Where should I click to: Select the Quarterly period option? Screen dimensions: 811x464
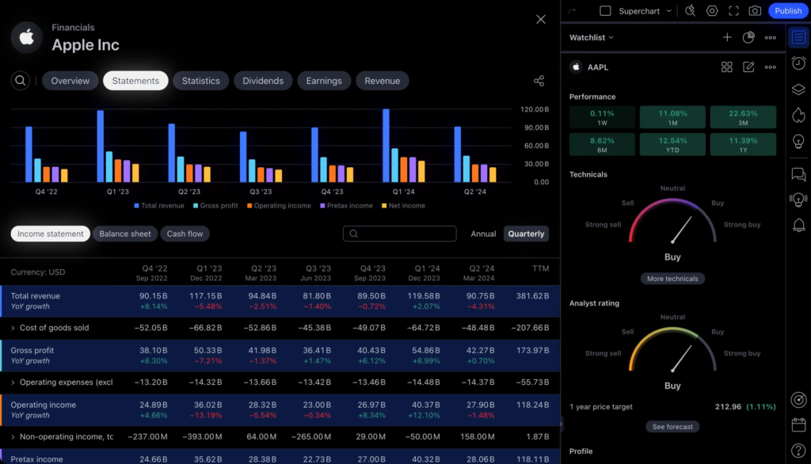click(x=526, y=234)
